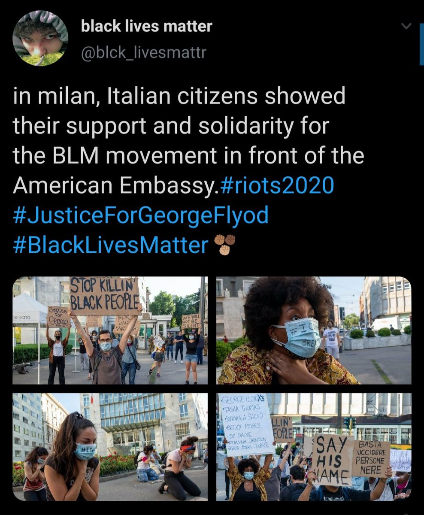Open photo of woman with afro and mask
The height and width of the screenshot is (515, 424).
(314, 330)
